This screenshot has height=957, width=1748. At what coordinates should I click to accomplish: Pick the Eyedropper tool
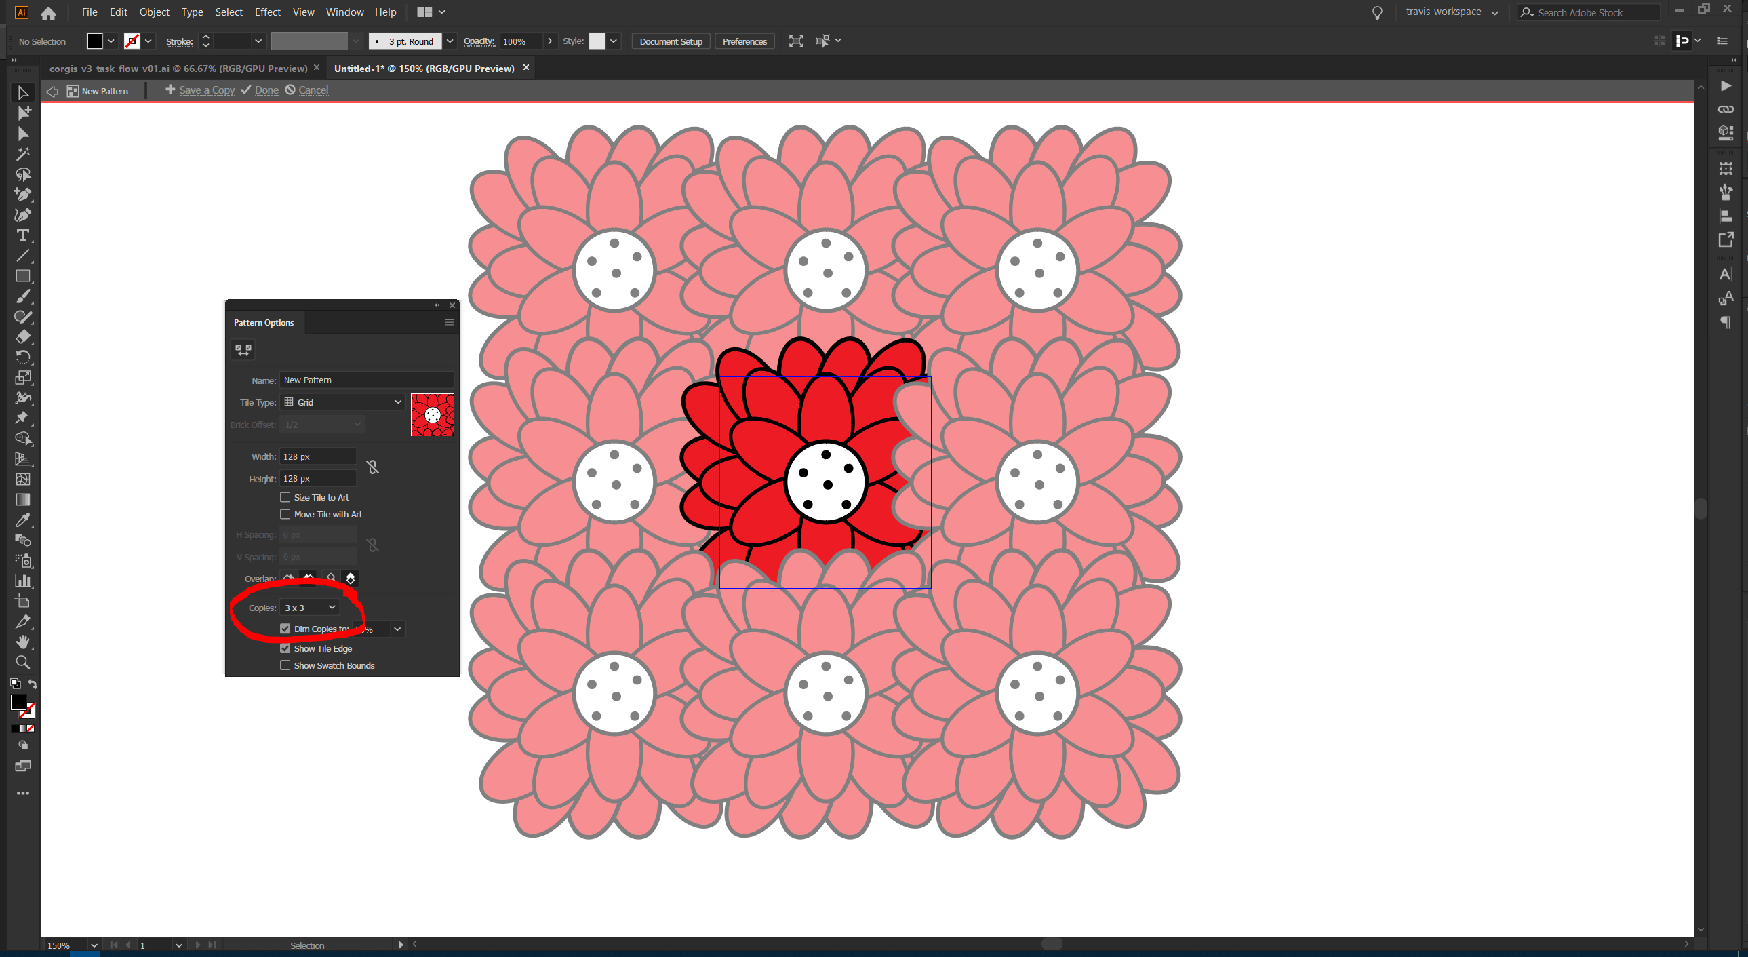pos(22,520)
